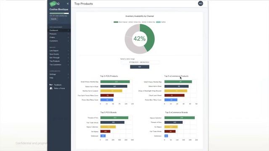The width and height of the screenshot is (269, 151).
Task: Expand the Orders sidebar chevron
Action: pyautogui.click(x=68, y=37)
